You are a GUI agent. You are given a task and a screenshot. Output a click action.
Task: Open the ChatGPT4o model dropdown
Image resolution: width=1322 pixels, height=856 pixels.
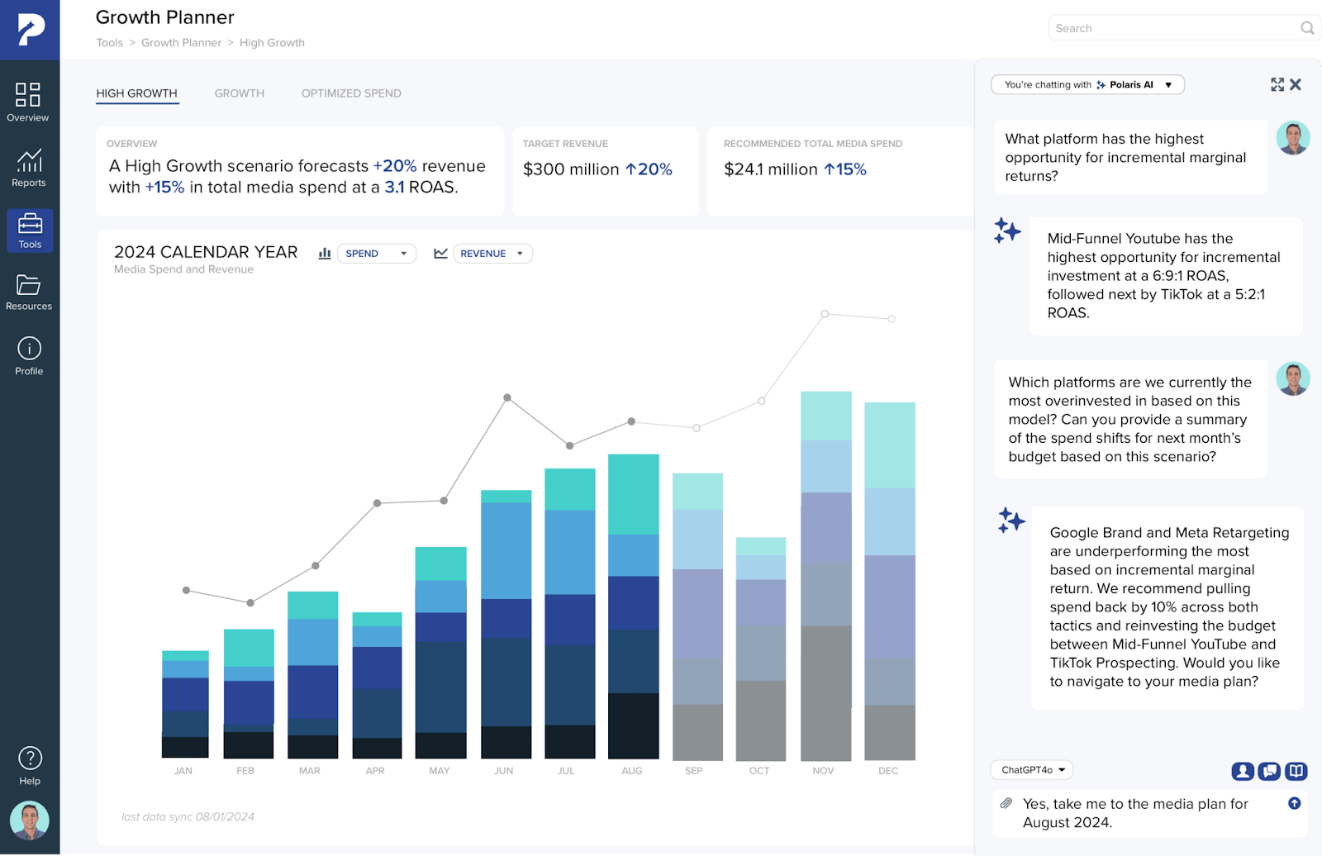pos(1030,769)
